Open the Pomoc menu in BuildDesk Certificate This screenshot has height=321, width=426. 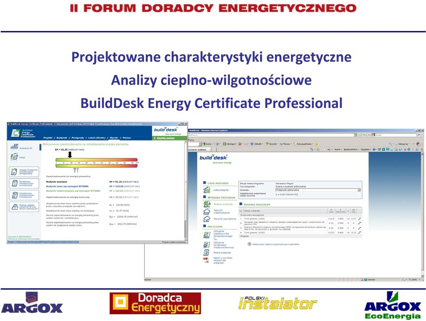point(127,138)
